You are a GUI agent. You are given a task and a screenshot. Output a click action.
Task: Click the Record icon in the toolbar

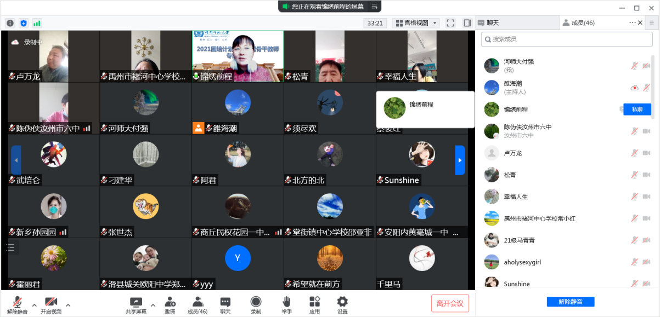tap(255, 303)
